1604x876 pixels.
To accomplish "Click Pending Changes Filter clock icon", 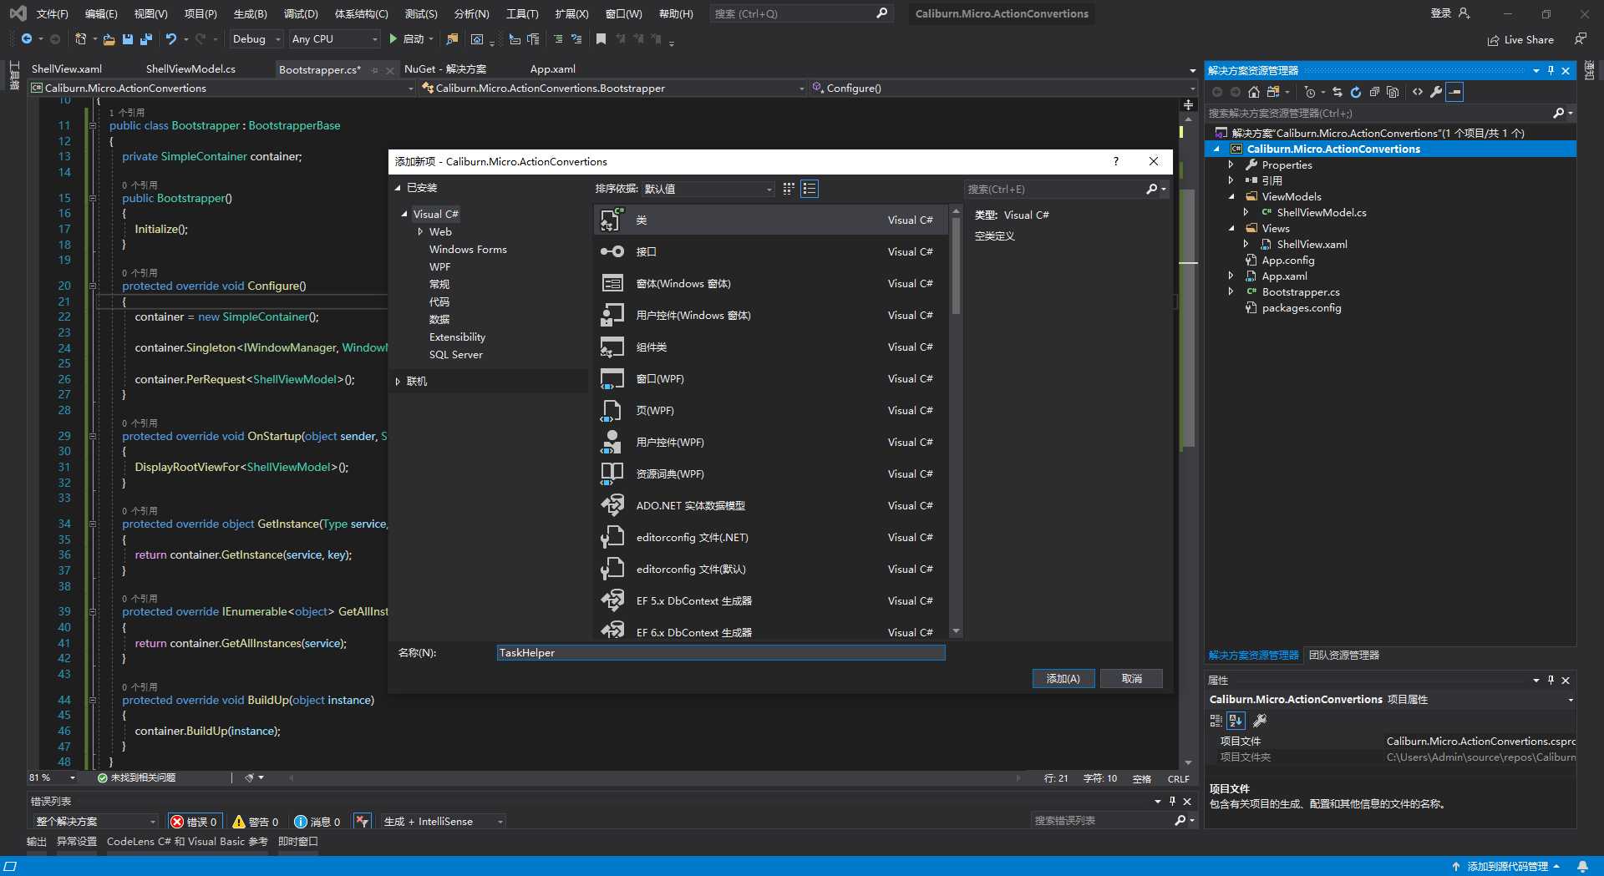I will (1310, 92).
